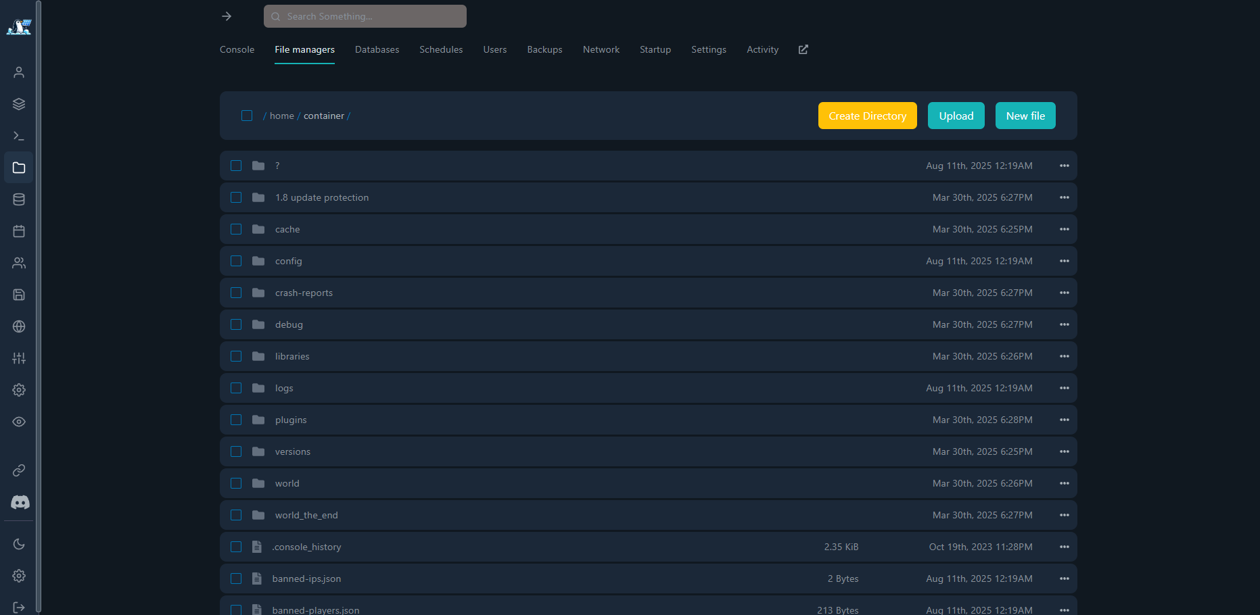Open the schedules calendar icon in the sidebar

18,230
